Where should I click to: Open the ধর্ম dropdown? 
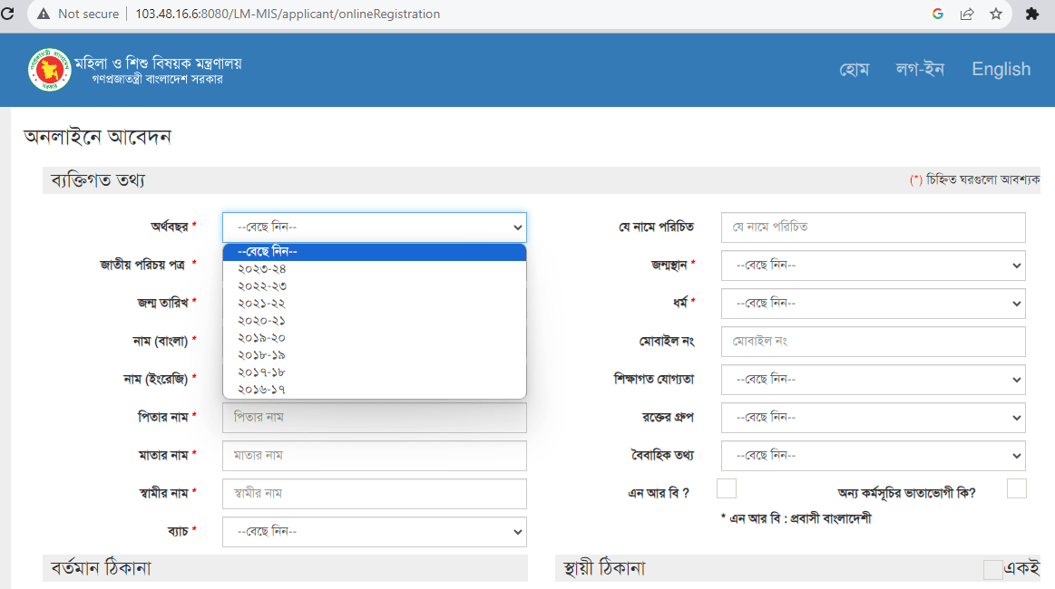(873, 304)
